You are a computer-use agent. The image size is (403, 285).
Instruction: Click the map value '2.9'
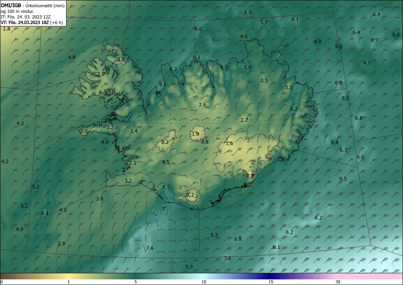pyautogui.click(x=101, y=74)
